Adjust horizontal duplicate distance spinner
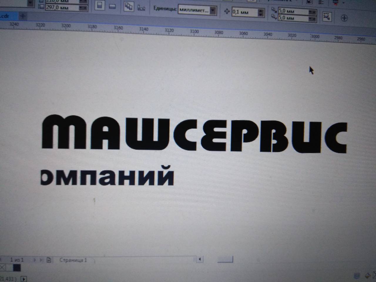This screenshot has width=376, height=282. (313, 12)
